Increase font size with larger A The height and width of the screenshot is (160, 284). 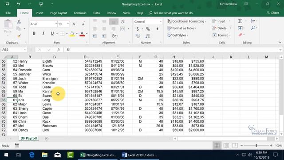point(74,24)
